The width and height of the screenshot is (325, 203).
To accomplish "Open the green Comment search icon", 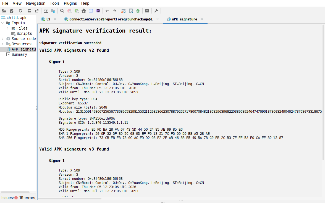I will click(77, 11).
